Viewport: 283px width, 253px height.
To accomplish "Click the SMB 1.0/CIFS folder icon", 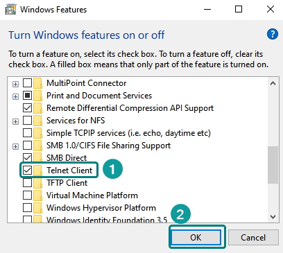I will [37, 146].
